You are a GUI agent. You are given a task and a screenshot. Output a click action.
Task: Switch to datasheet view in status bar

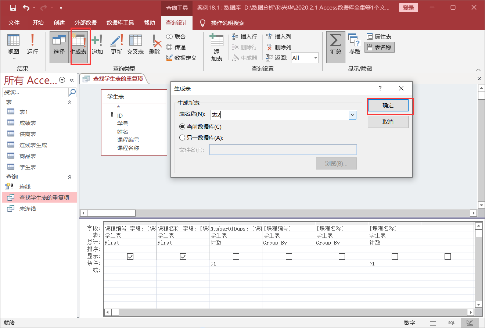click(x=433, y=322)
